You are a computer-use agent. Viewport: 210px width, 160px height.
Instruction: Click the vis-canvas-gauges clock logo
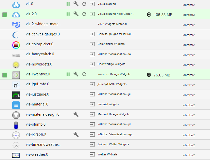tap(16, 35)
